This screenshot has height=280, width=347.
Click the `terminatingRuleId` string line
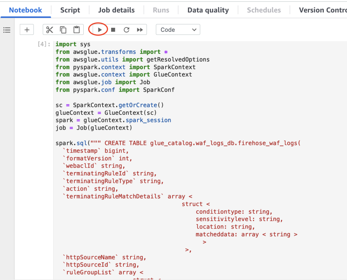[x=109, y=174]
